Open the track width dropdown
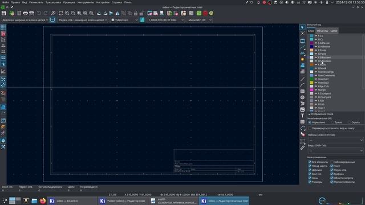Image resolution: width=365 pixels, height=205 pixels. tap(25, 20)
